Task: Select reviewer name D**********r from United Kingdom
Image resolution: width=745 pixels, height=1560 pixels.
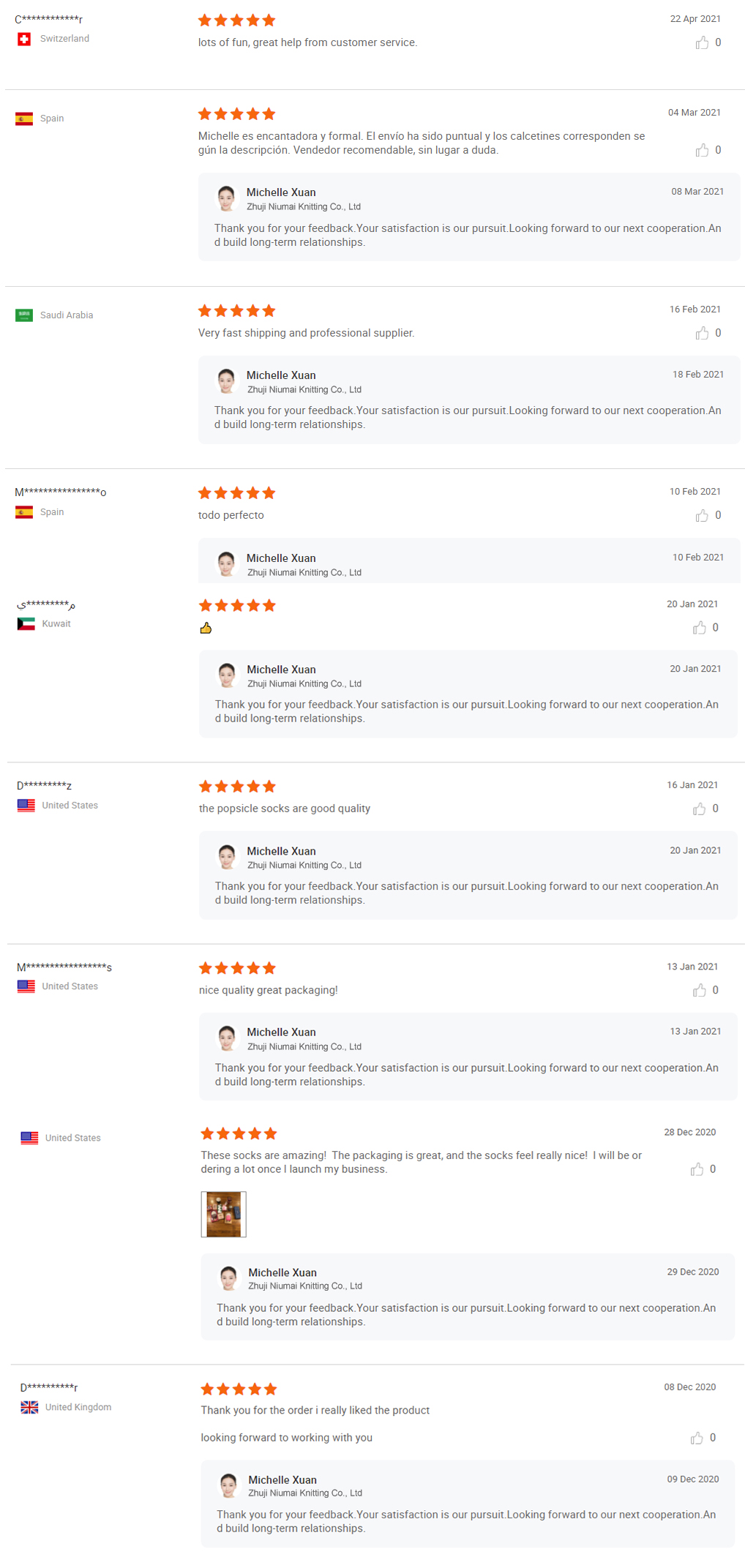Action: [x=49, y=1387]
